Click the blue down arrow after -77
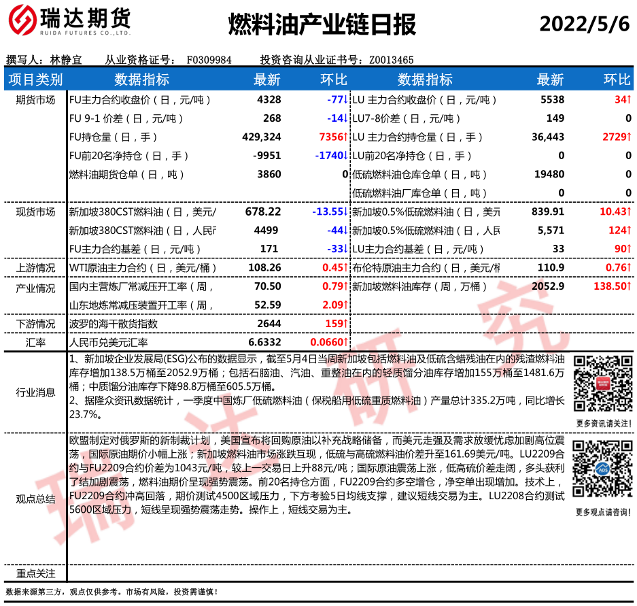 (x=345, y=100)
